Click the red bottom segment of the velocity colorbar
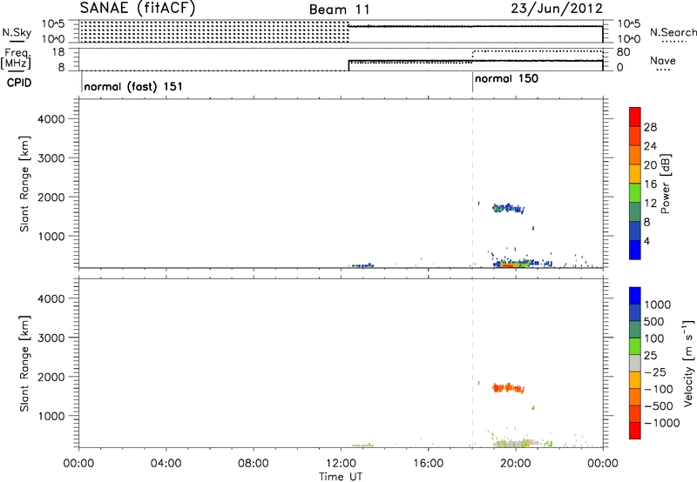697x482 pixels. tap(635, 431)
